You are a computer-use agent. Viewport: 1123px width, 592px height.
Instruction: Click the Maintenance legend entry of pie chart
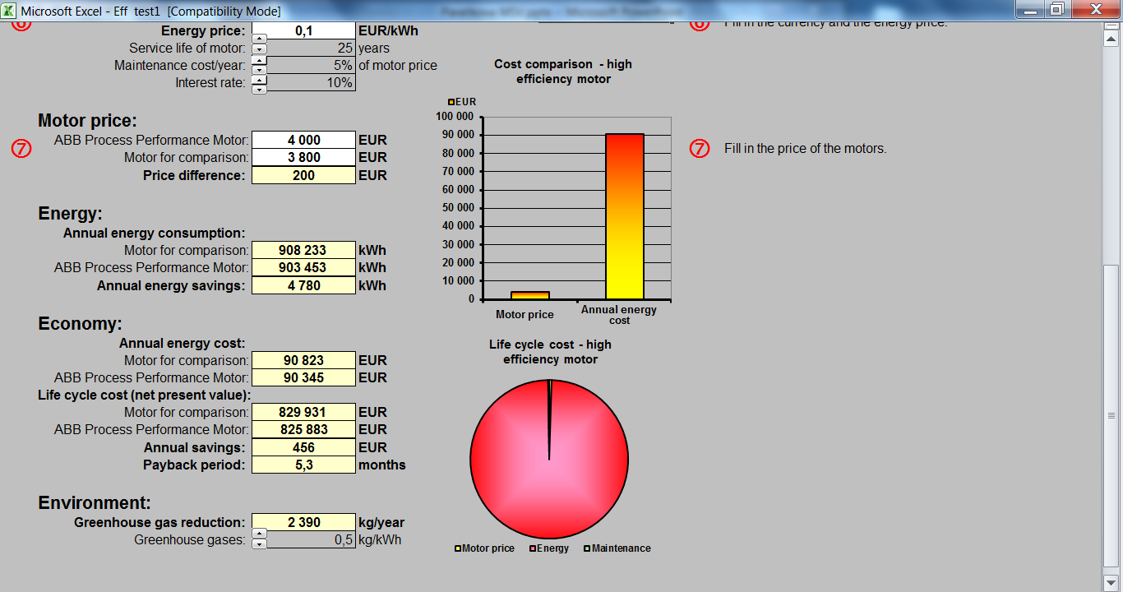pos(617,548)
